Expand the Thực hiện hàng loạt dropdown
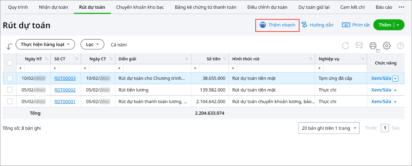412x166 pixels. (x=45, y=44)
